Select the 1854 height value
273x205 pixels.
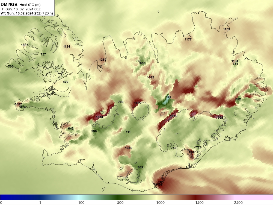(99, 117)
